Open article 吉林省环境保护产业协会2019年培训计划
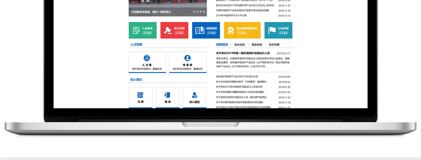The image size is (421, 160). coord(237,76)
